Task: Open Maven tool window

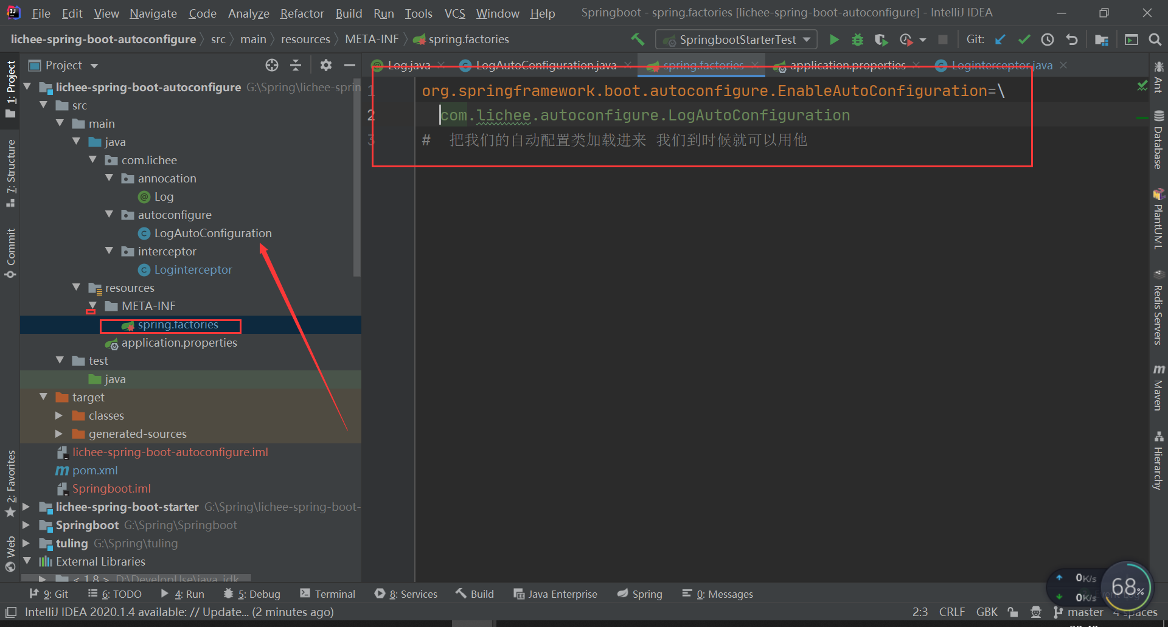Action: (x=1158, y=387)
